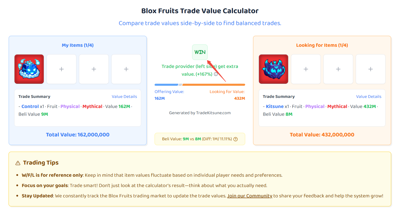Add item in fourth Looking for Items slot
Viewport: 400px width, 209px height.
tap(370, 69)
